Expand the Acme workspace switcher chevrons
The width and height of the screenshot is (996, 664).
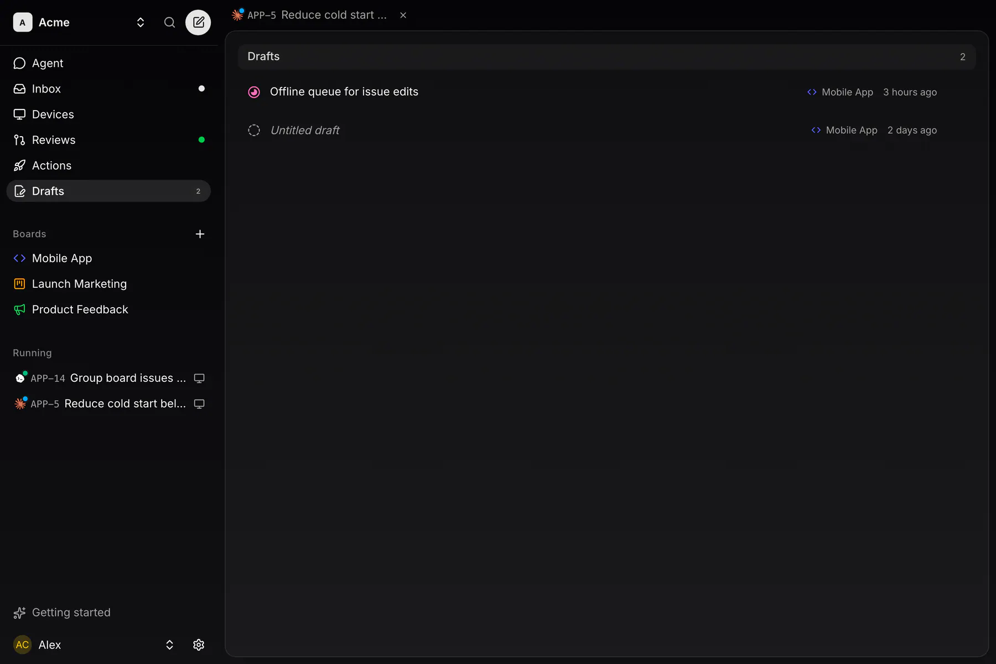(x=141, y=22)
